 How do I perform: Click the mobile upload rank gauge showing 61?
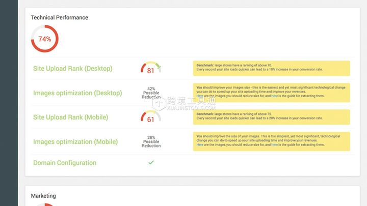(151, 117)
